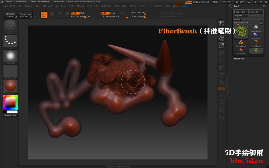Image resolution: width=269 pixels, height=168 pixels.
Task: Click the L.Sym symmetry icon
Action: (221, 61)
